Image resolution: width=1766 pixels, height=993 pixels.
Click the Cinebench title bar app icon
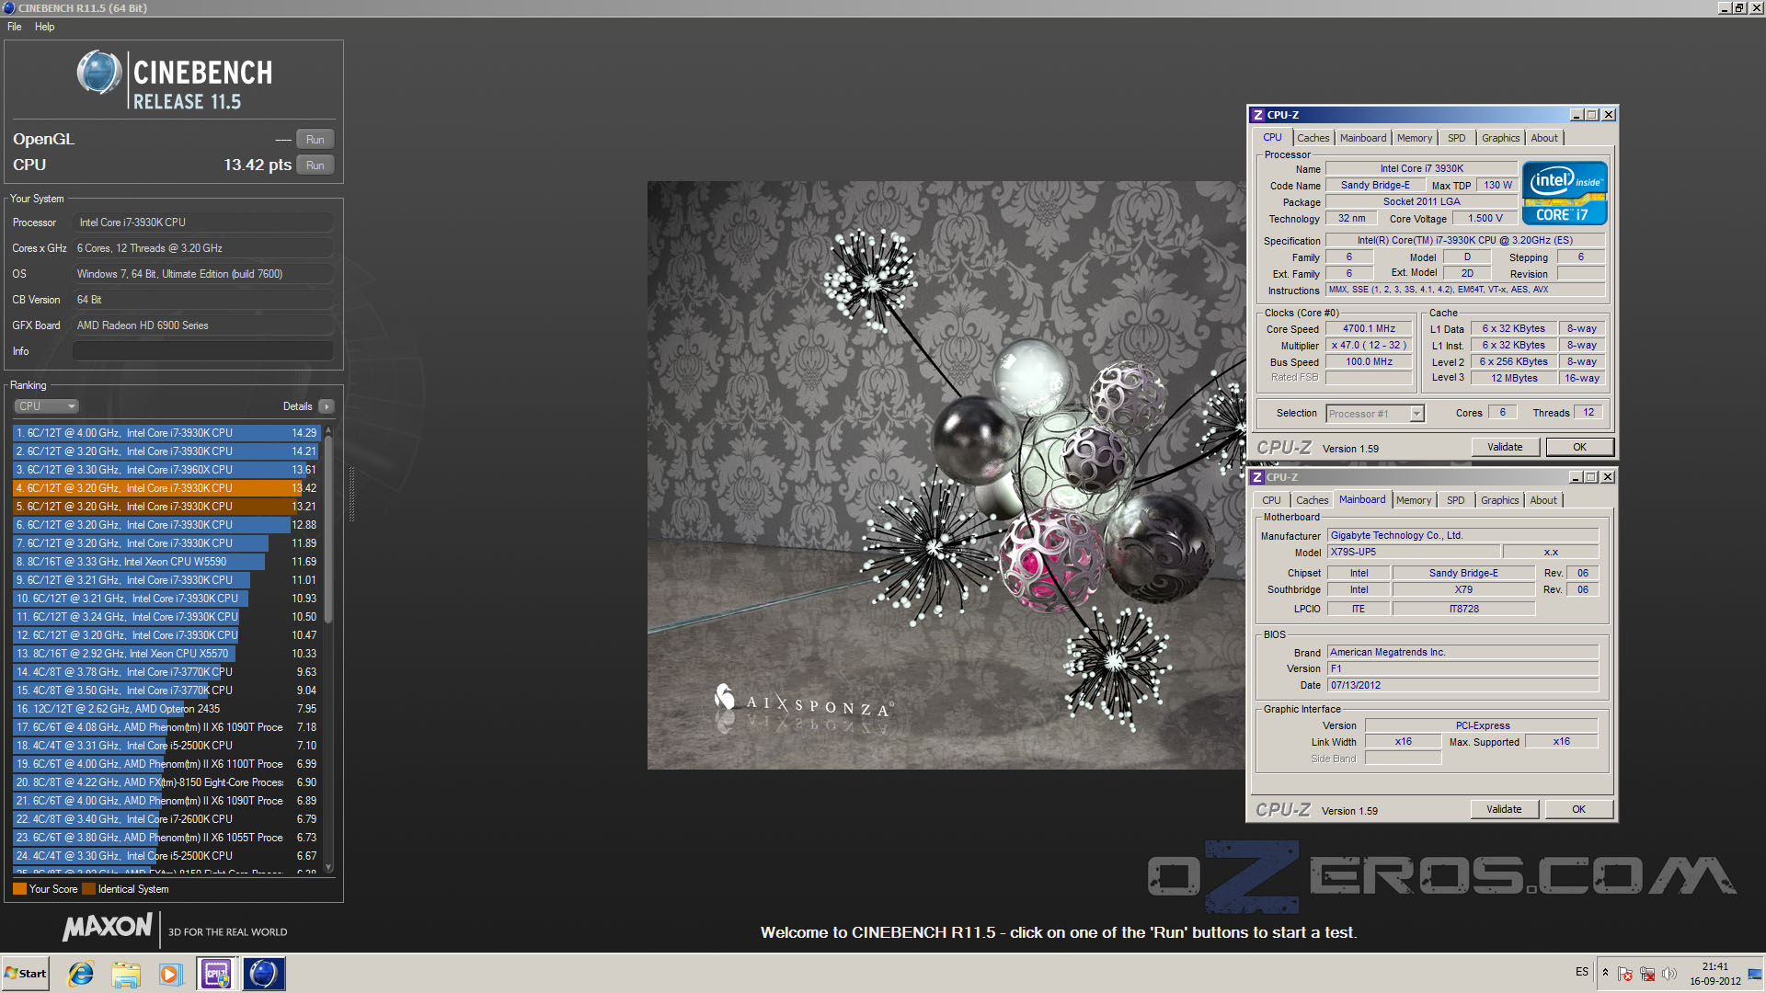[9, 7]
